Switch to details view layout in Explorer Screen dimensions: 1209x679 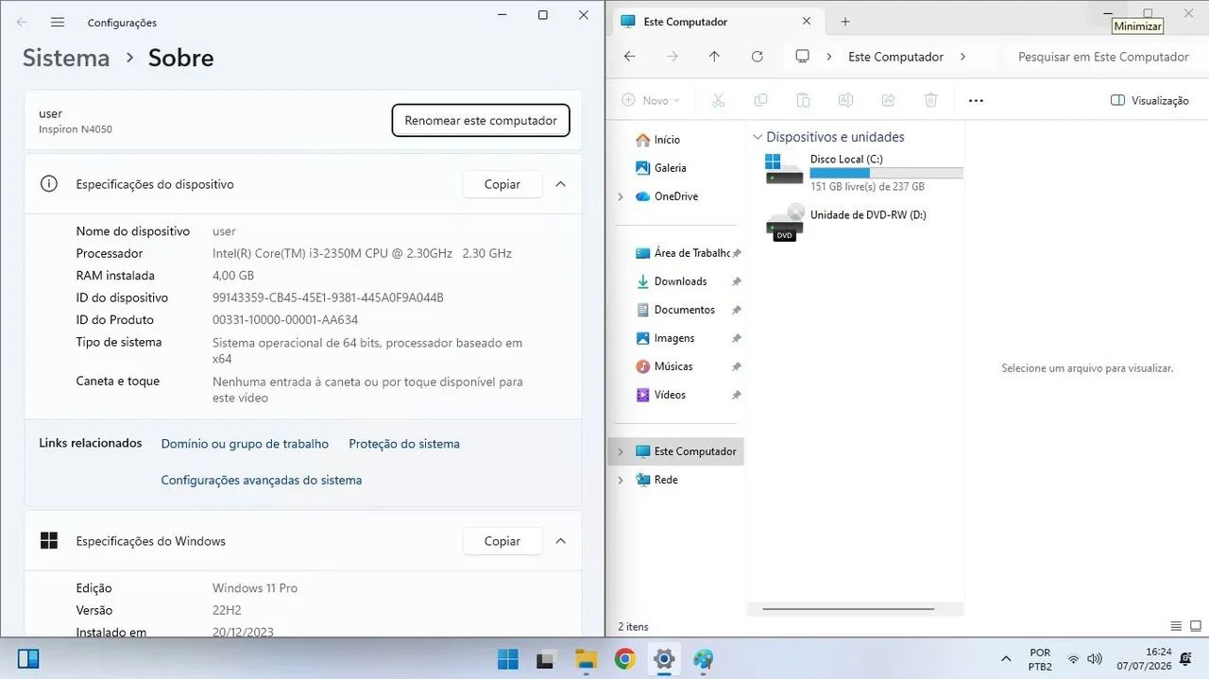pyautogui.click(x=1176, y=626)
